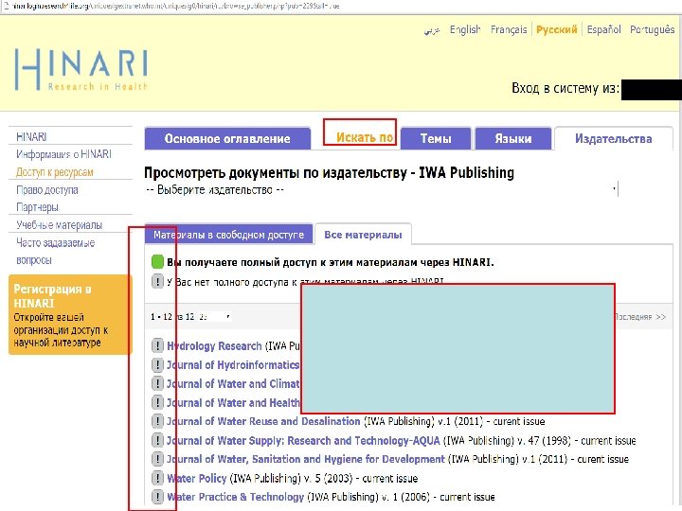
Task: Open 'Доступ к ресурсам' in sidebar
Action: point(55,172)
